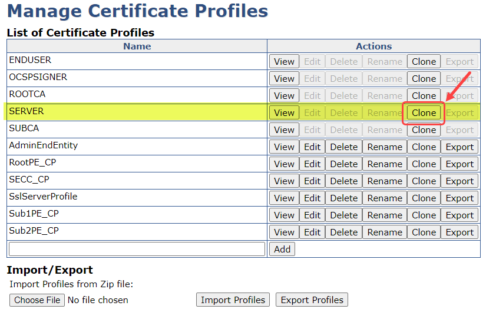Export the RootPE_CP profile
The height and width of the screenshot is (319, 486).
459,164
